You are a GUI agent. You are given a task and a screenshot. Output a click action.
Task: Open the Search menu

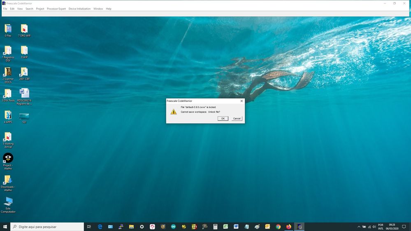[x=29, y=9]
